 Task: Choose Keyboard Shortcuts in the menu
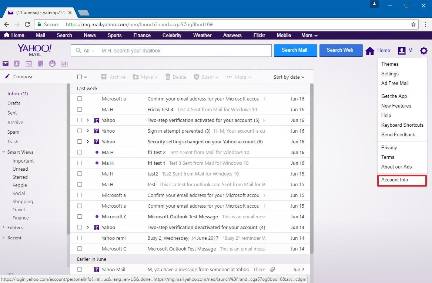(402, 125)
